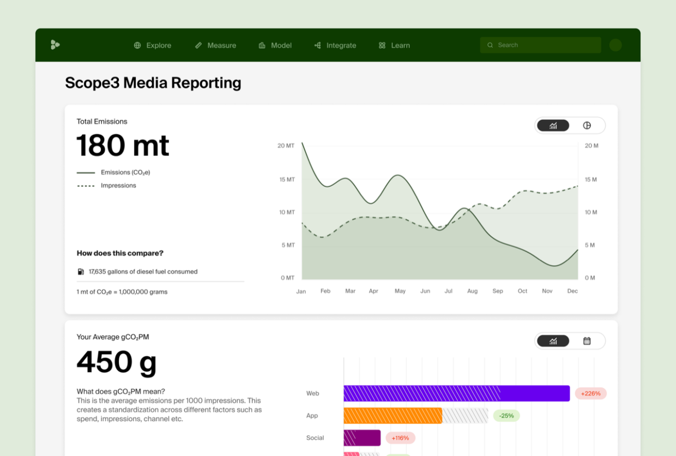Click the diesel fuel comparison row
Screen dimensions: 676x456
[x=137, y=271]
